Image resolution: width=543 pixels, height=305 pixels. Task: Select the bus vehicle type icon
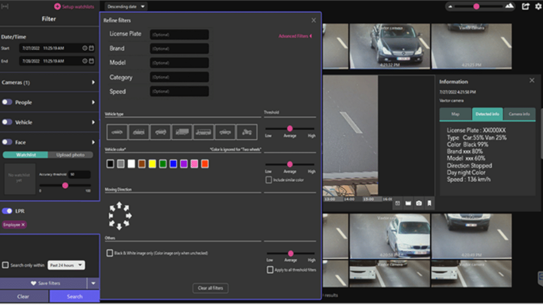pyautogui.click(x=203, y=132)
